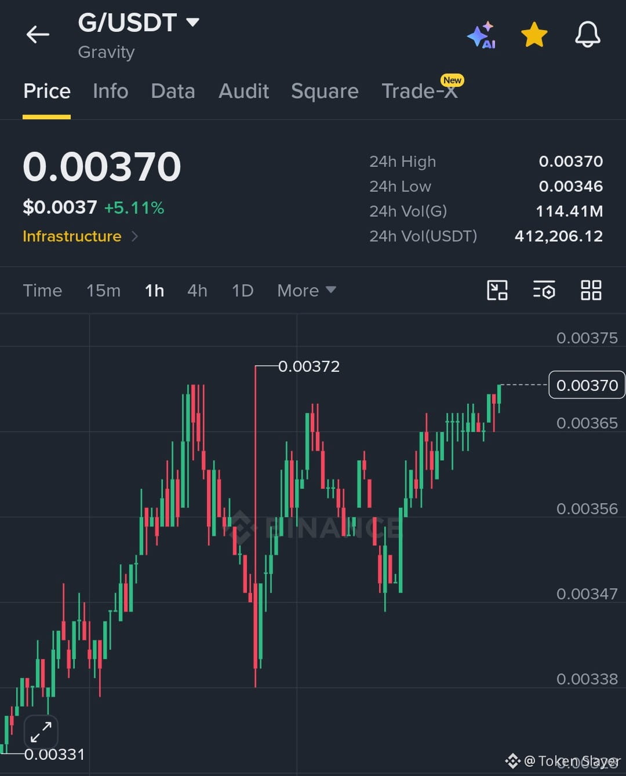Open the Trade-X tab
This screenshot has width=626, height=776.
point(419,91)
